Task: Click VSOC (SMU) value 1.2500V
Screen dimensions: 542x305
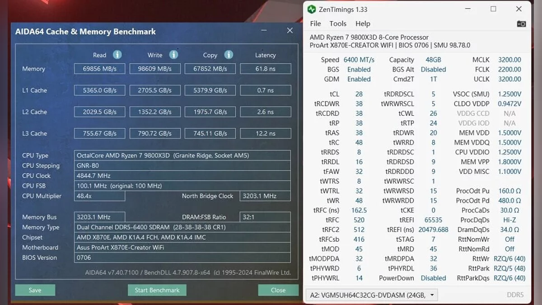Action: [509, 94]
